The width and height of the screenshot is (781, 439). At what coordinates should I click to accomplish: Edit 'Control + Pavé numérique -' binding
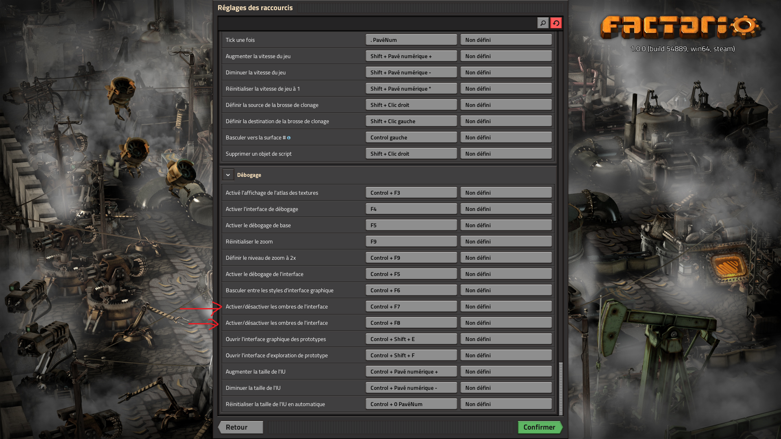(411, 388)
